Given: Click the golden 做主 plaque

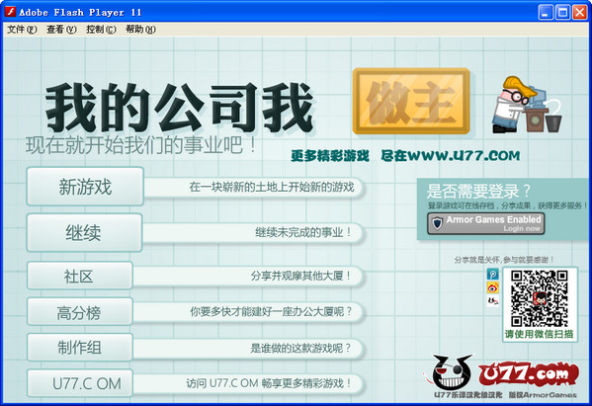Looking at the screenshot, I should click(411, 101).
